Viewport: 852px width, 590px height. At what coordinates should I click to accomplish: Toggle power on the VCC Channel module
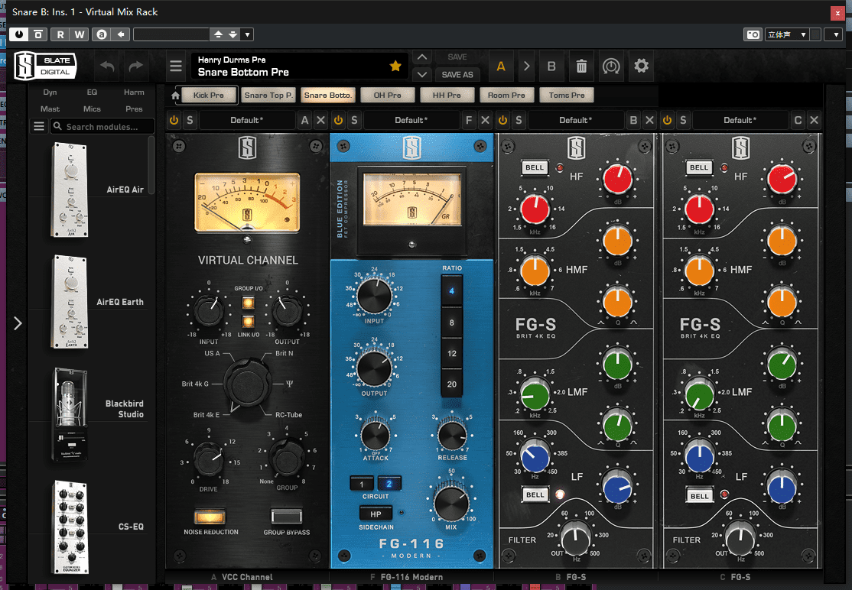coord(174,120)
